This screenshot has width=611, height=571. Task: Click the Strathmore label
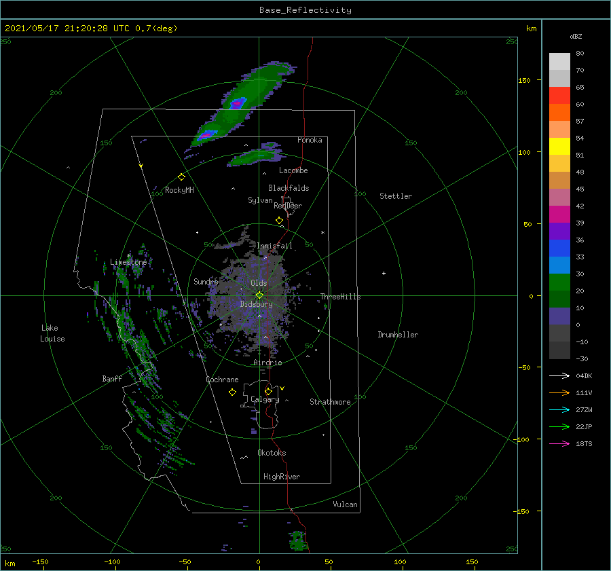330,402
